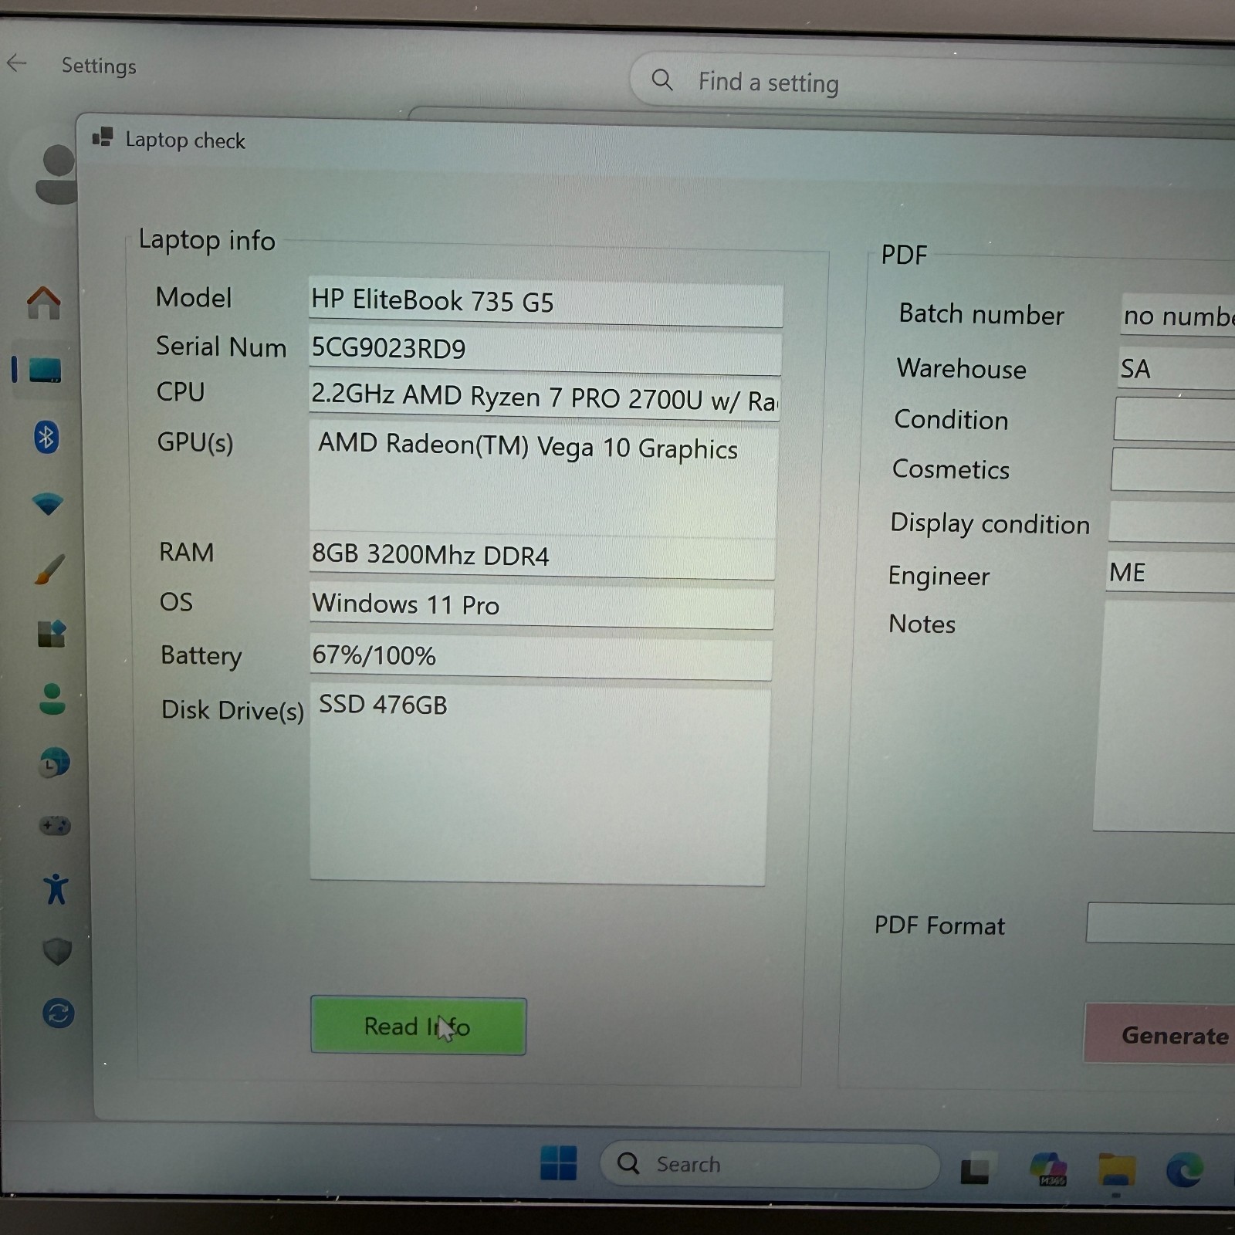Click the RAM field showing 8GB 3200Mhz DDR4
The width and height of the screenshot is (1235, 1235).
(542, 556)
